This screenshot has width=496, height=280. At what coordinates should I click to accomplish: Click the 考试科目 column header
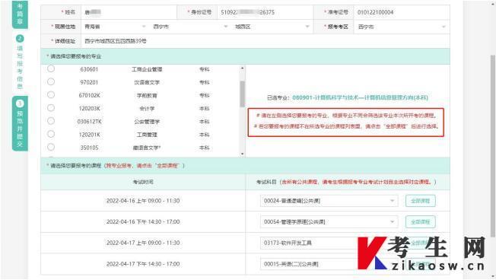[348, 182]
